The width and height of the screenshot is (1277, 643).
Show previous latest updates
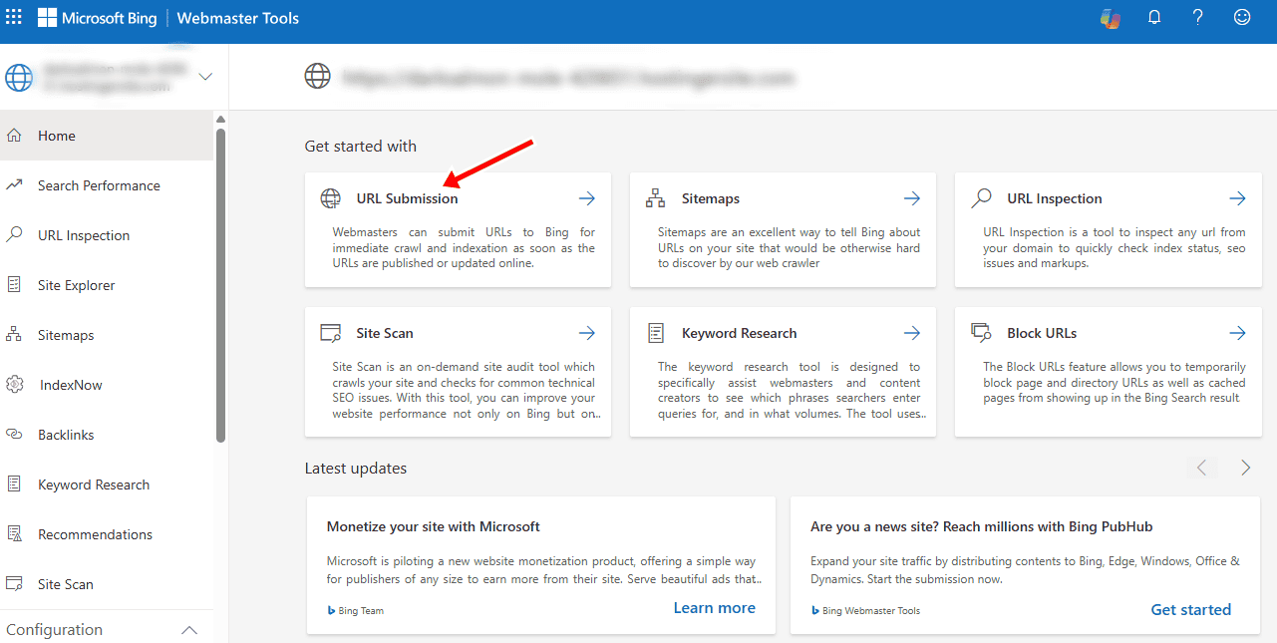[1201, 468]
